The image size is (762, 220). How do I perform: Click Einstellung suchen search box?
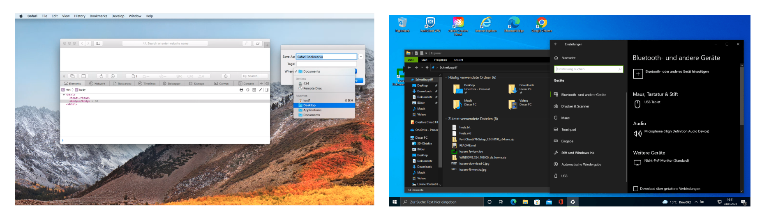pos(589,69)
